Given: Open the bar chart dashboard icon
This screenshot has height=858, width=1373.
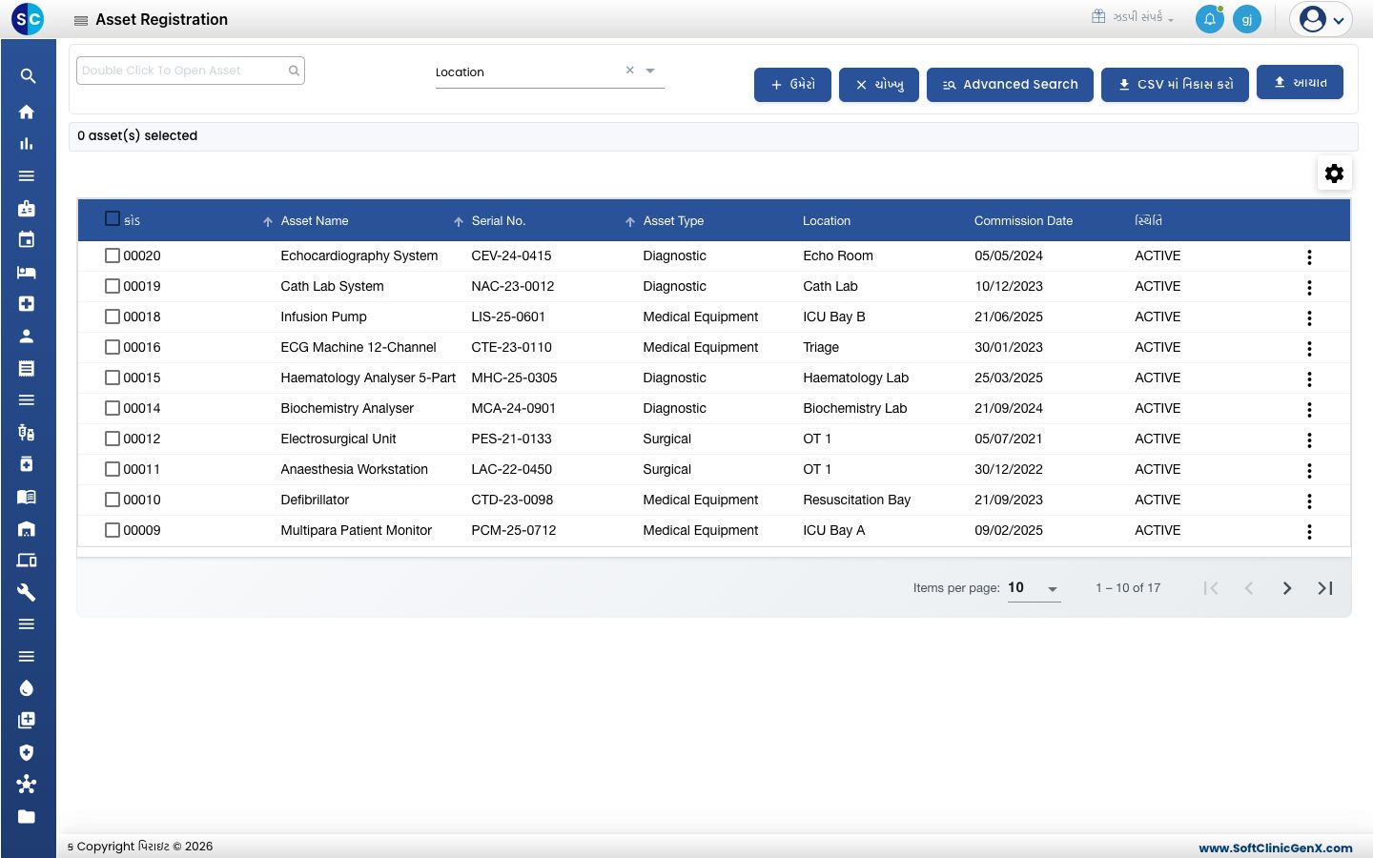Looking at the screenshot, I should (27, 144).
